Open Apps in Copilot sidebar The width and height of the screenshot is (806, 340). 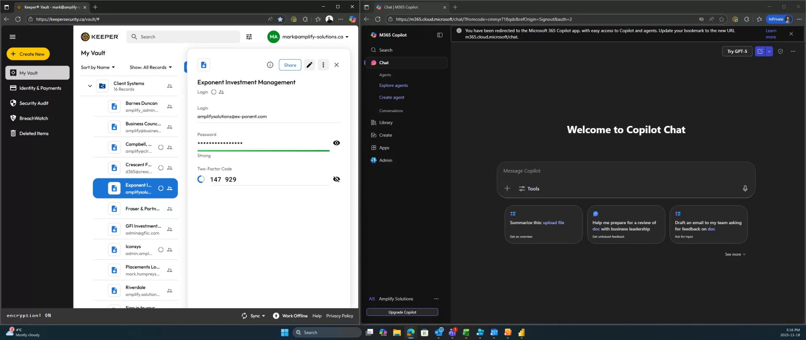point(406,148)
